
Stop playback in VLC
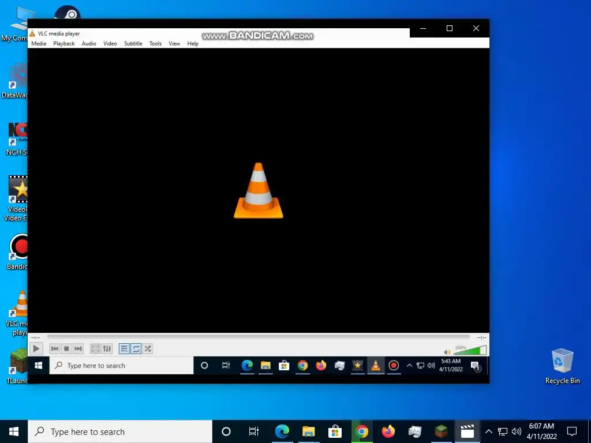[x=66, y=349]
